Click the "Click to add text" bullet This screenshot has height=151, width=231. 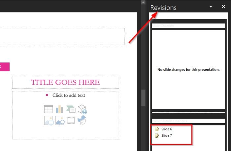click(69, 95)
